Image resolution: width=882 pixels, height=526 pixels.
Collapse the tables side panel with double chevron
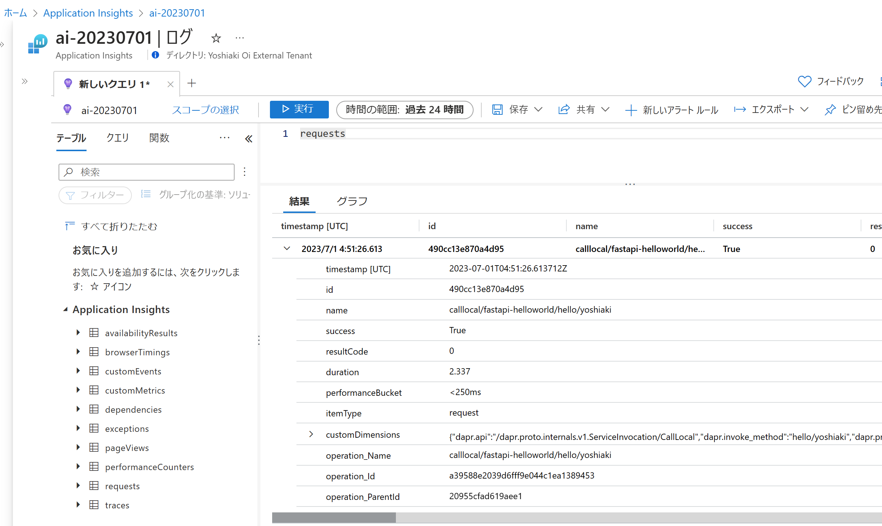point(249,139)
